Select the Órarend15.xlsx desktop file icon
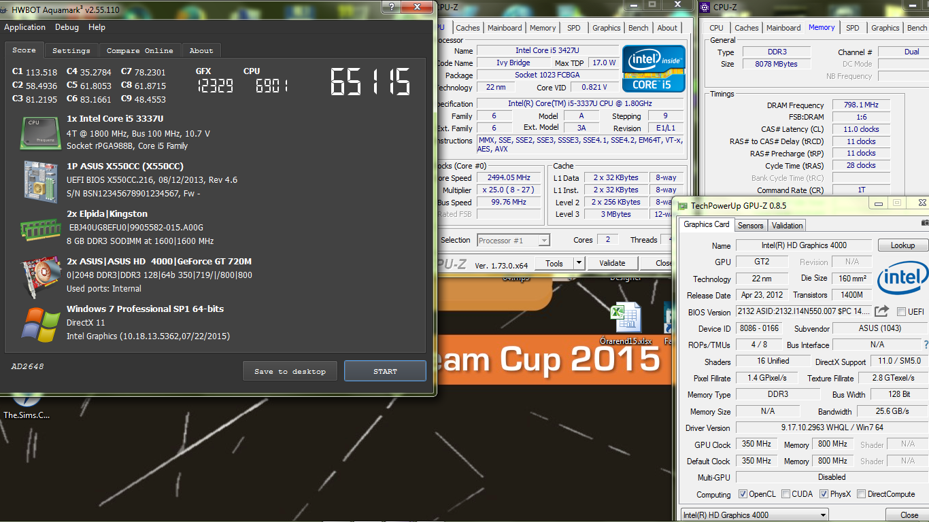Screen dimensions: 929x522 pyautogui.click(x=625, y=324)
